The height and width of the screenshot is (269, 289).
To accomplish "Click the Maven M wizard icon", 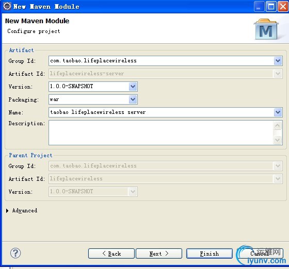I will (x=266, y=29).
